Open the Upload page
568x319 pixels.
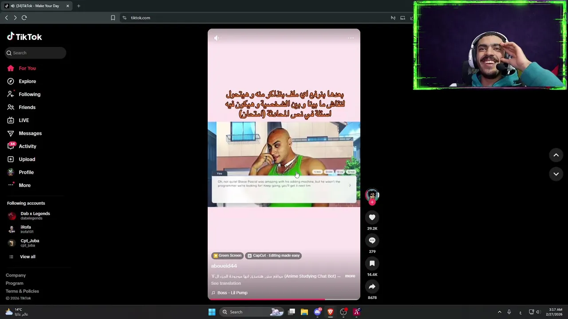pyautogui.click(x=27, y=159)
